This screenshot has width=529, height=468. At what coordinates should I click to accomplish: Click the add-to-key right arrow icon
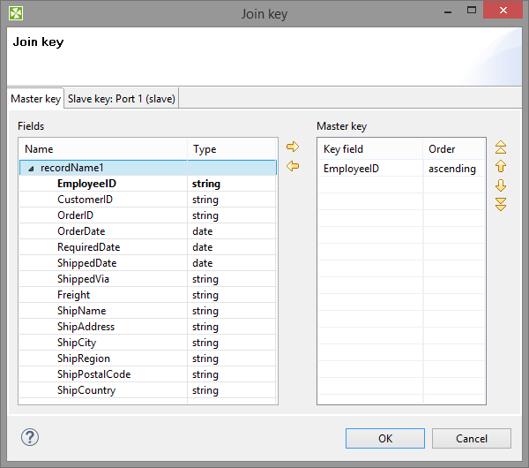294,147
